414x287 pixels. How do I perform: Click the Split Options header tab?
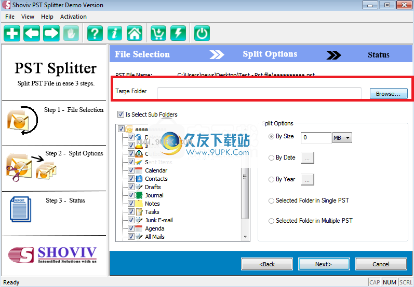270,54
